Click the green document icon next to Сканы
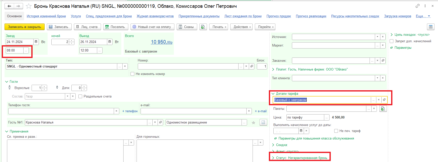 tap(203, 27)
